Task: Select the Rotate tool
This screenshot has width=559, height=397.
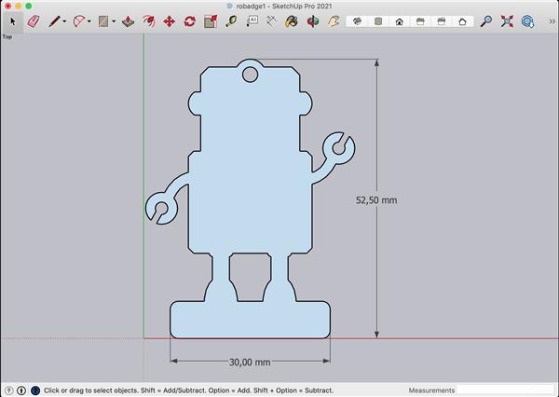Action: tap(189, 21)
